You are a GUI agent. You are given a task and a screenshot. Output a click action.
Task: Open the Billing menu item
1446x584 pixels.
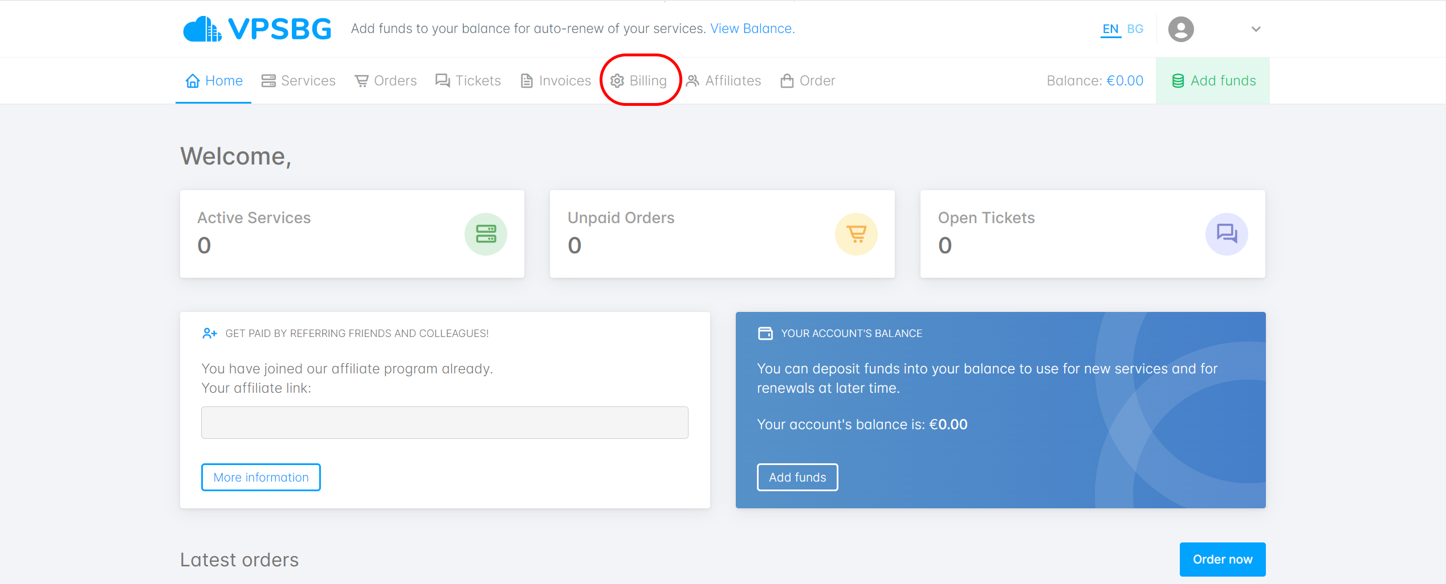pyautogui.click(x=638, y=81)
